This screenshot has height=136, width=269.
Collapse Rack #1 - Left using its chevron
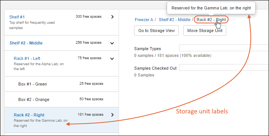[112, 59]
